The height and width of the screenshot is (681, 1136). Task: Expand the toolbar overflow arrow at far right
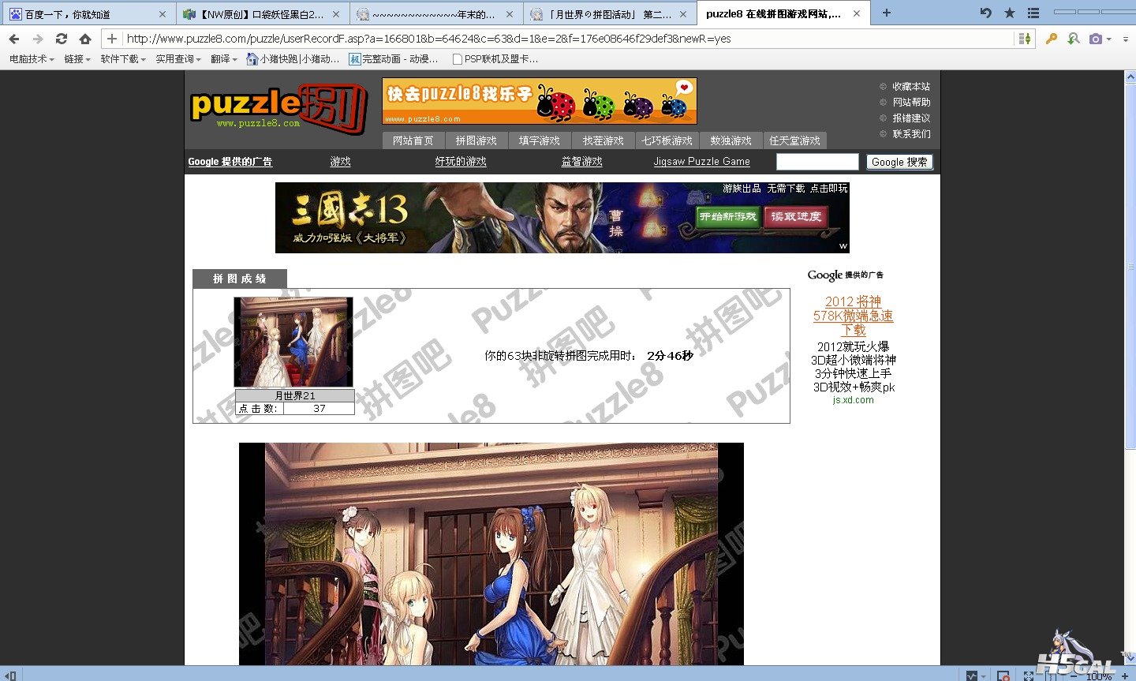[x=1126, y=39]
